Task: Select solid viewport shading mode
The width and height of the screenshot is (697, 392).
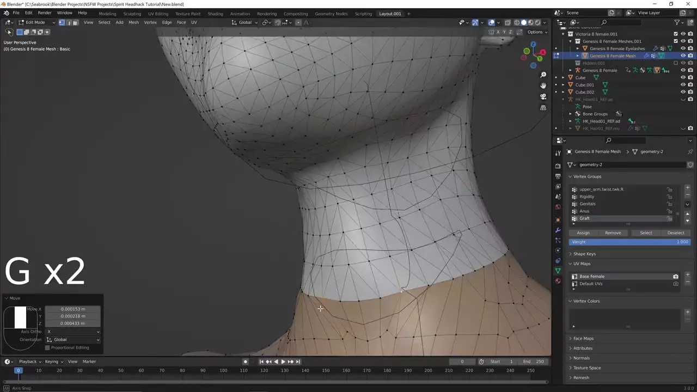Action: point(524,22)
